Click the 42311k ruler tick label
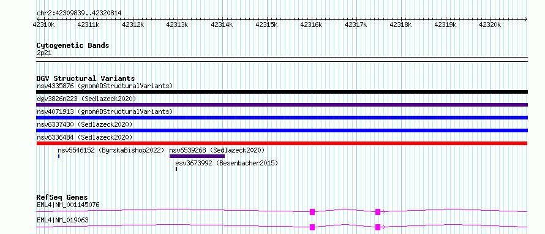The image size is (545, 234). click(89, 25)
